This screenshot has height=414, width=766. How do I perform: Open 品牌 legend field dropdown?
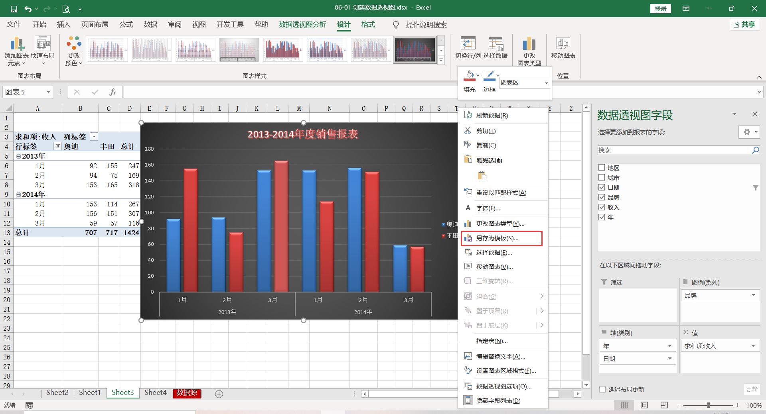[x=753, y=295]
